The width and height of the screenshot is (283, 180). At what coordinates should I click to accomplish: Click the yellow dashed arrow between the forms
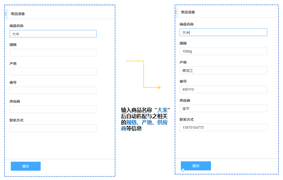point(143,74)
